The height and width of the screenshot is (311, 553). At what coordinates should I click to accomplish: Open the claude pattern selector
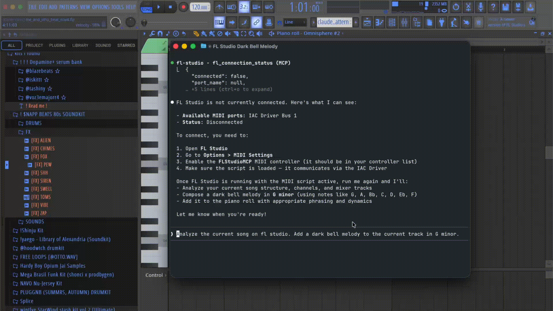(334, 22)
